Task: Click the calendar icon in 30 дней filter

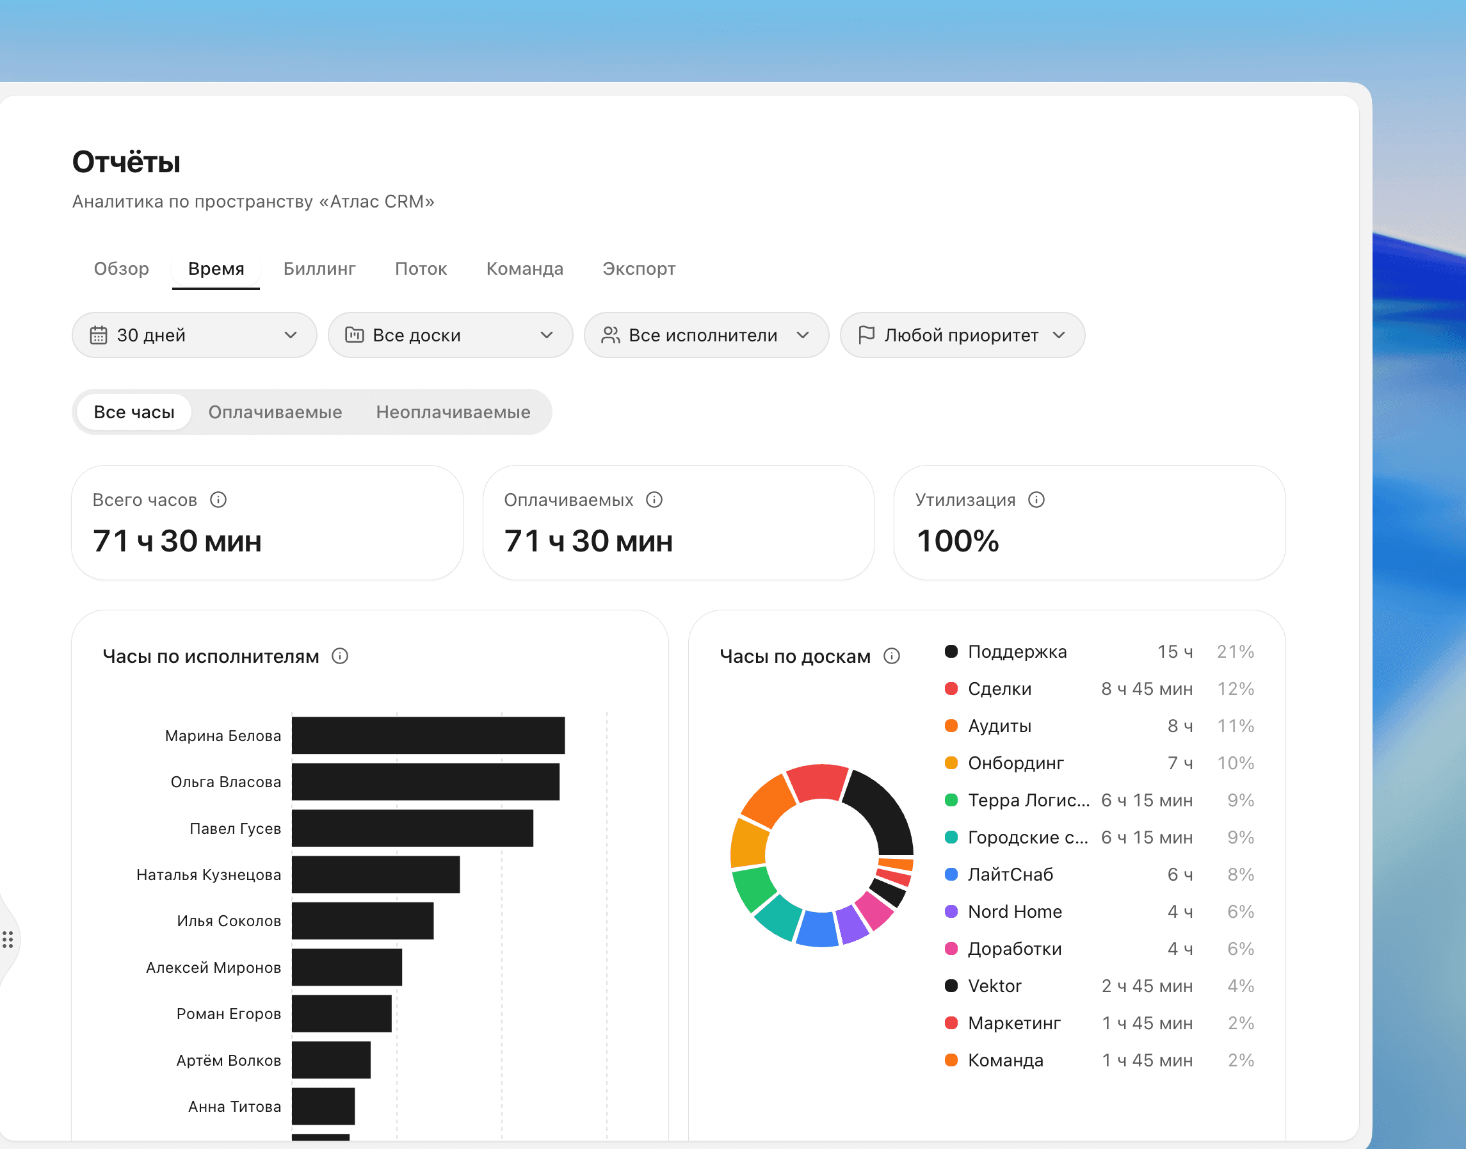Action: click(x=99, y=335)
